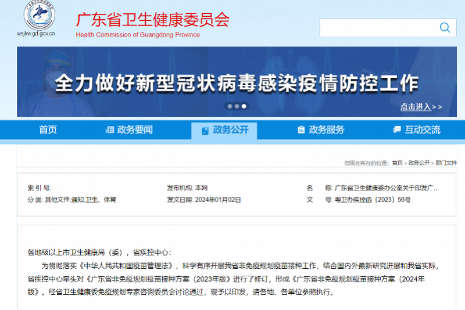Click the Health Commission of Guangdong Province subtitle
The image size is (465, 310).
coord(138,35)
